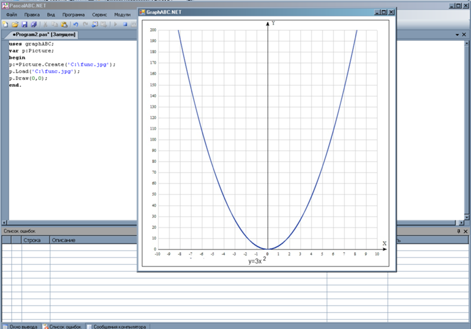Viewport: 471px width, 329px height.
Task: Click the Paste clipboard icon
Action: [x=64, y=25]
